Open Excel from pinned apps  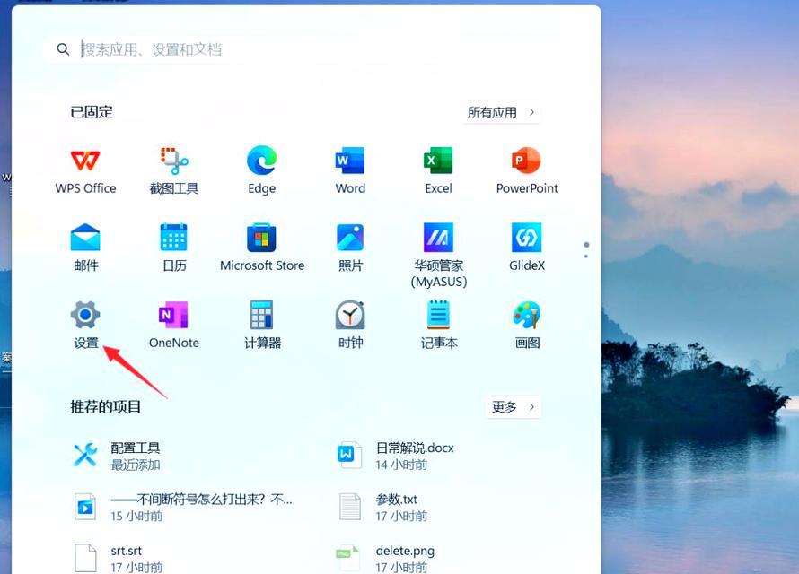pos(438,171)
